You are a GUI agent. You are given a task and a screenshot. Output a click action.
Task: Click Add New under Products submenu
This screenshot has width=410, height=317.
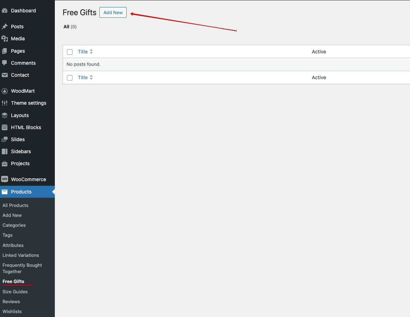point(12,215)
